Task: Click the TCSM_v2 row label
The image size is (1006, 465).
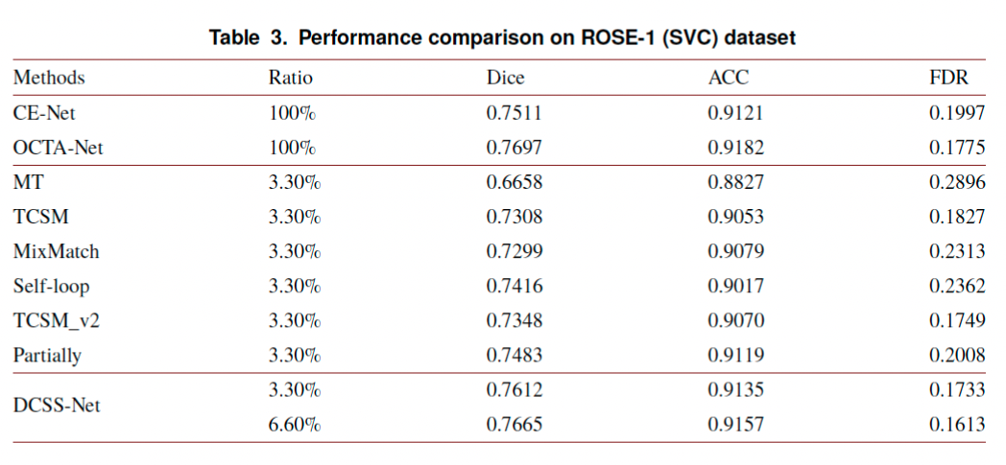Action: [57, 320]
